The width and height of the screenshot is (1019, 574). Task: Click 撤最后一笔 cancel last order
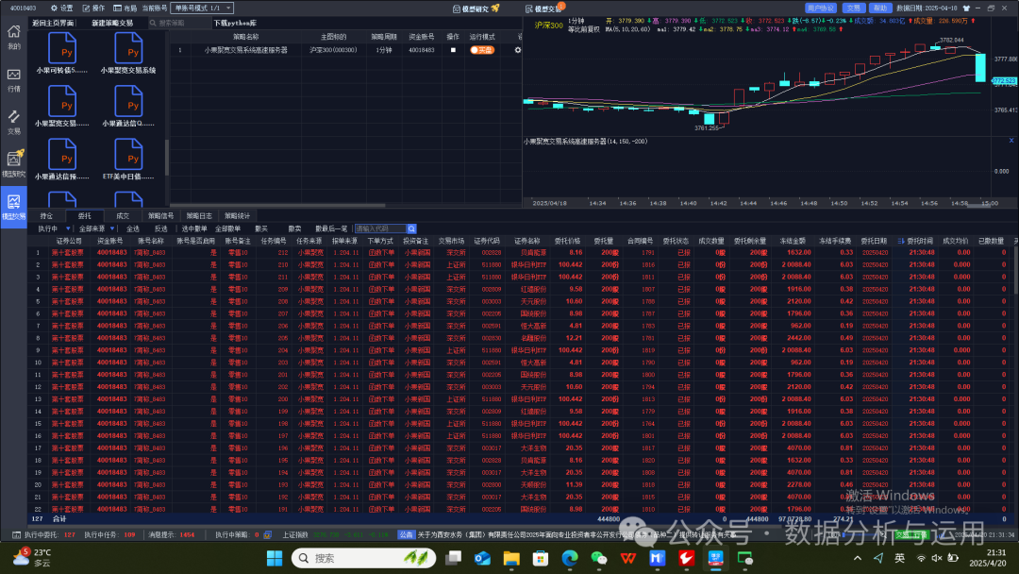pyautogui.click(x=331, y=228)
